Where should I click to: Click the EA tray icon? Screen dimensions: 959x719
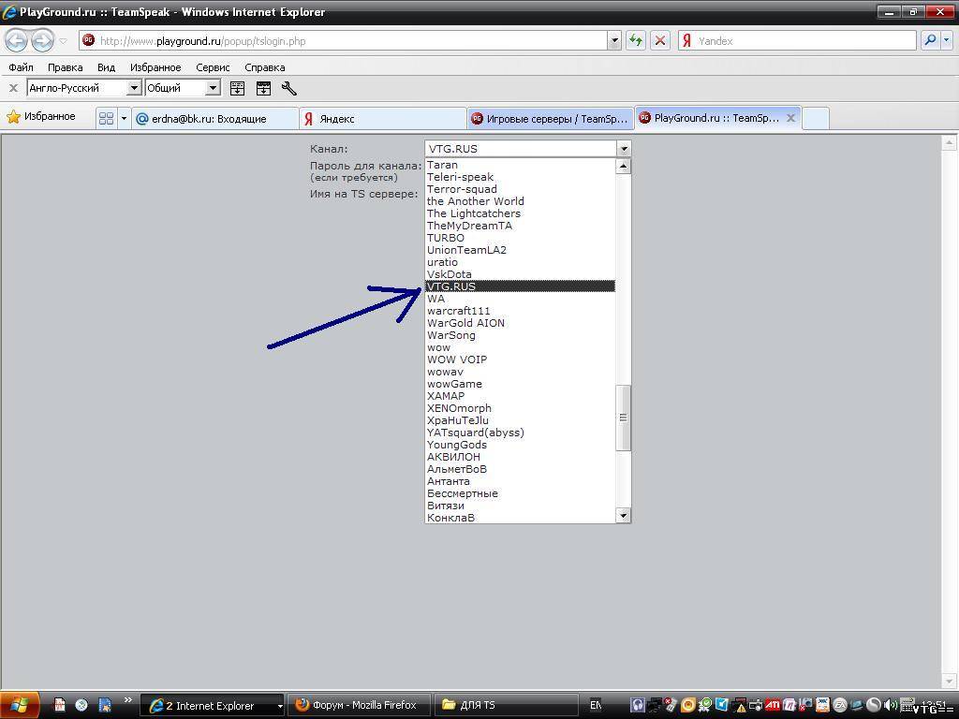click(x=840, y=705)
